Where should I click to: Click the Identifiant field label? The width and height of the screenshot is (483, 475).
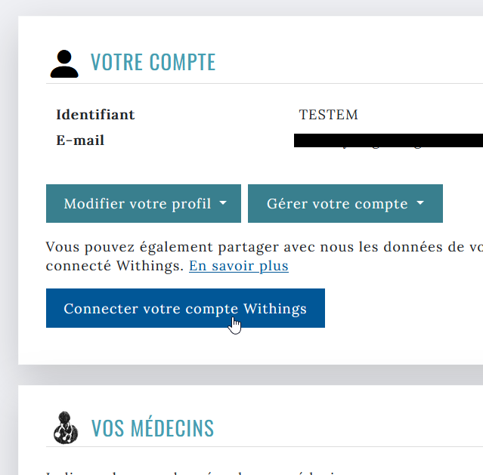[95, 115]
